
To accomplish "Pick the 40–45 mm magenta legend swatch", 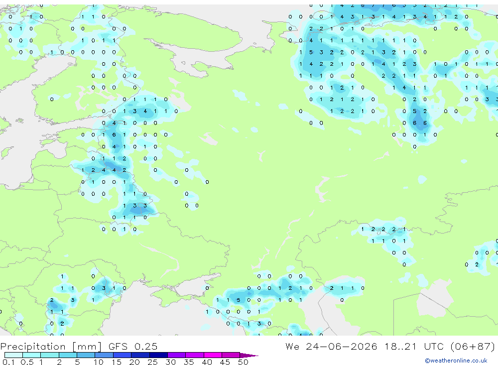I will tap(213, 355).
